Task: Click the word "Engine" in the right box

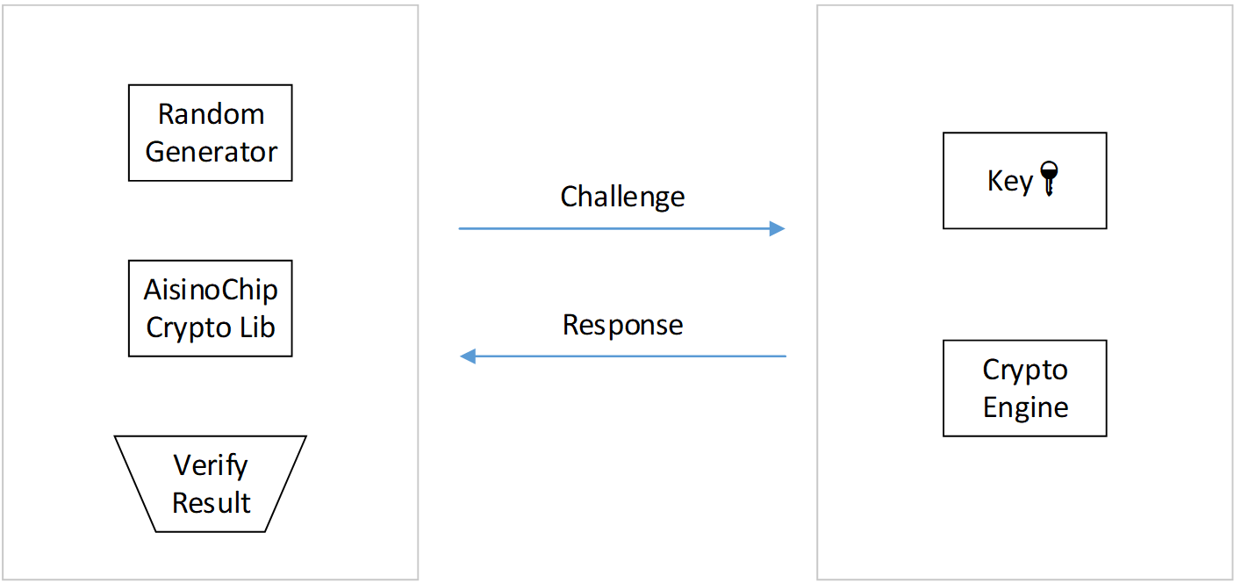Action: click(1025, 408)
